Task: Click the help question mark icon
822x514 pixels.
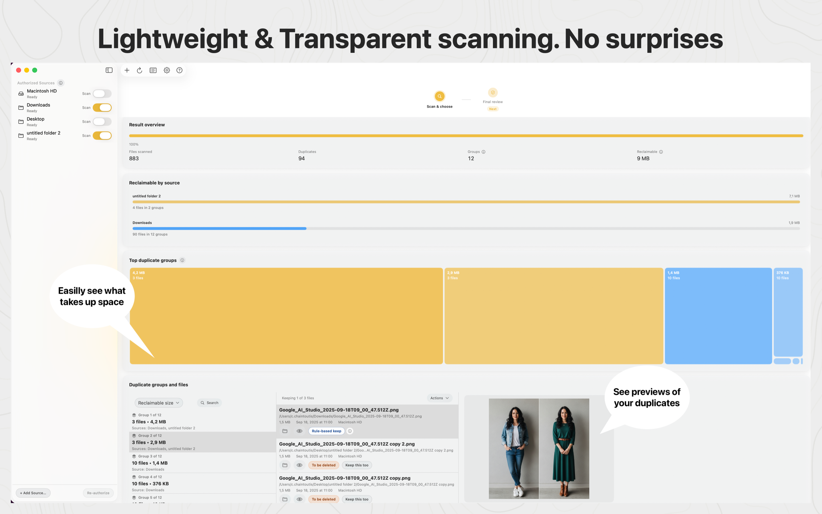Action: [179, 70]
